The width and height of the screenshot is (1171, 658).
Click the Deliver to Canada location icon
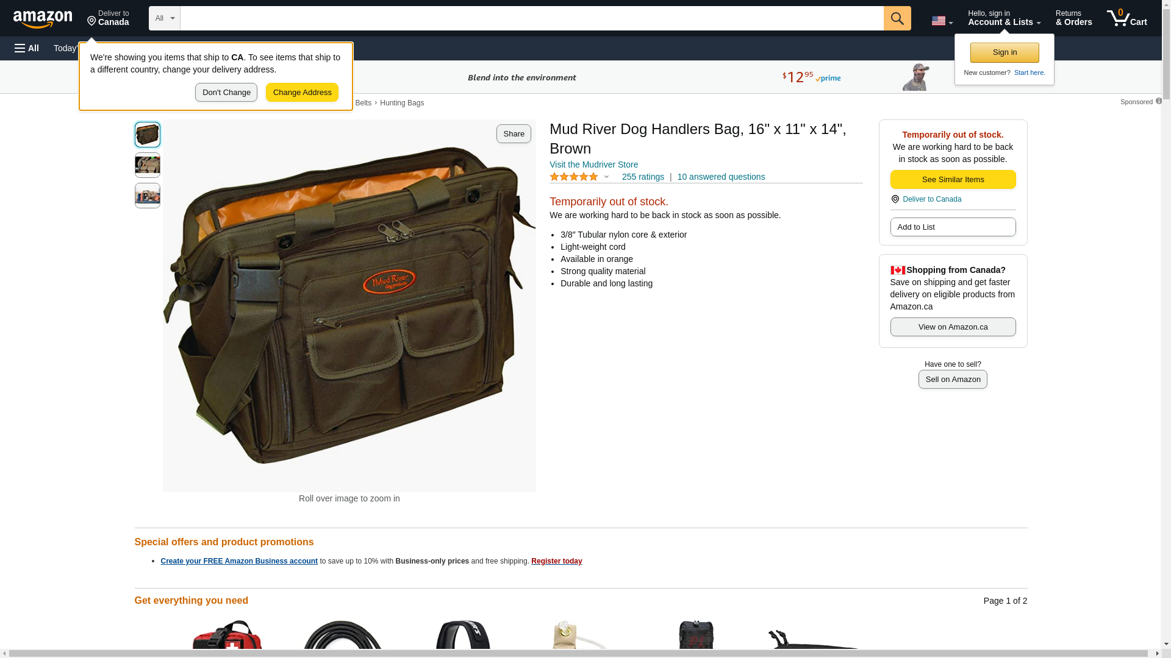click(91, 22)
